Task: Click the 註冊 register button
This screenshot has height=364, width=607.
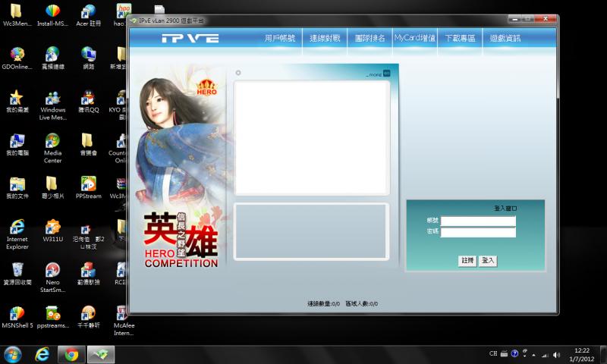Action: (x=467, y=261)
